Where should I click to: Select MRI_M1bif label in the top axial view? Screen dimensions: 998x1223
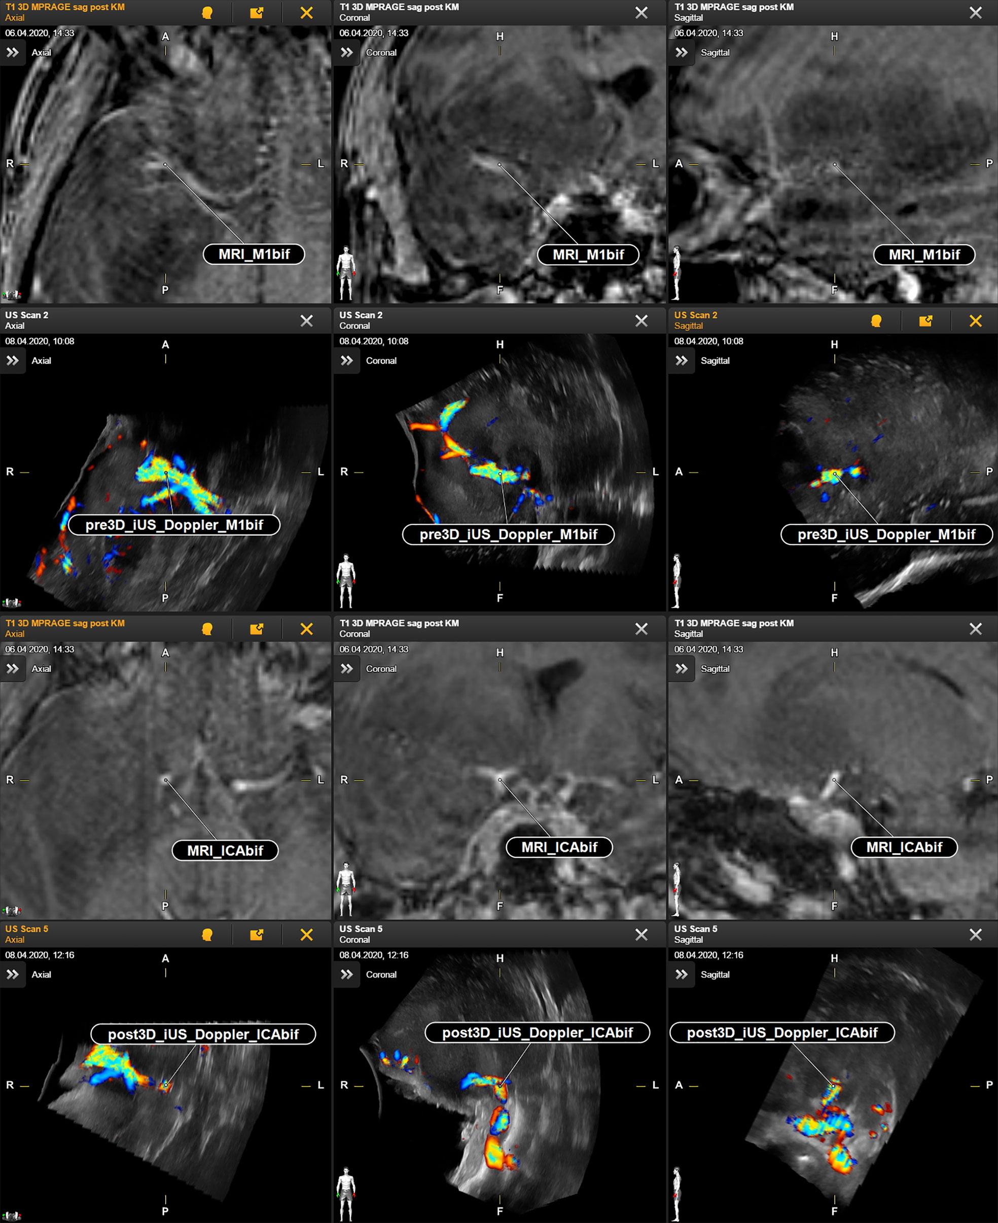(254, 254)
